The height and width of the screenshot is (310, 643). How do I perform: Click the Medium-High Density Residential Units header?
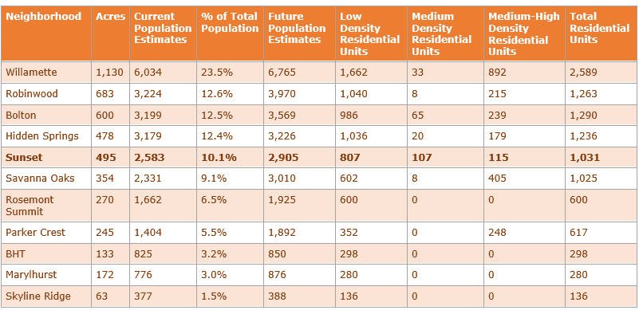524,33
